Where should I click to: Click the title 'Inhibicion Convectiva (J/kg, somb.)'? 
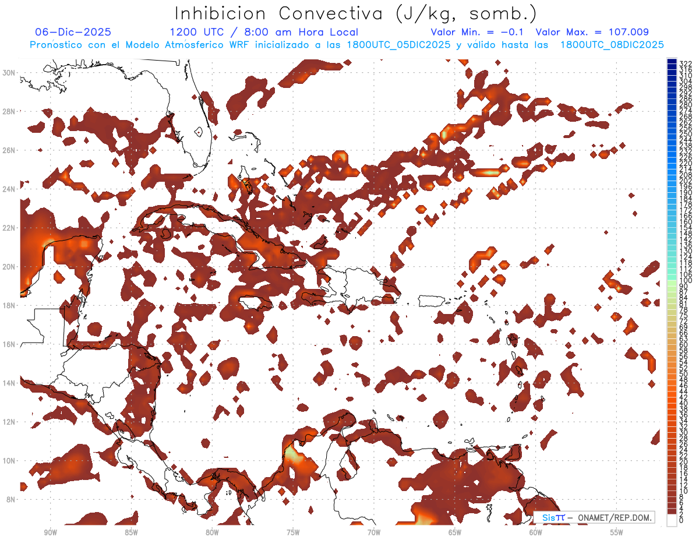[x=355, y=13]
